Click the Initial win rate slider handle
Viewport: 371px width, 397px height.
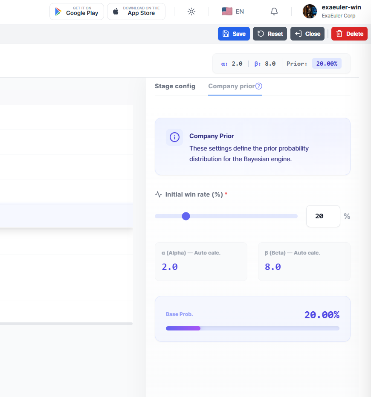click(x=186, y=216)
